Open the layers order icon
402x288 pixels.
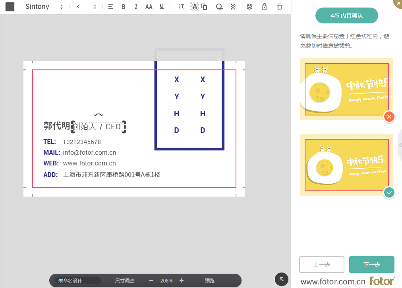[249, 7]
